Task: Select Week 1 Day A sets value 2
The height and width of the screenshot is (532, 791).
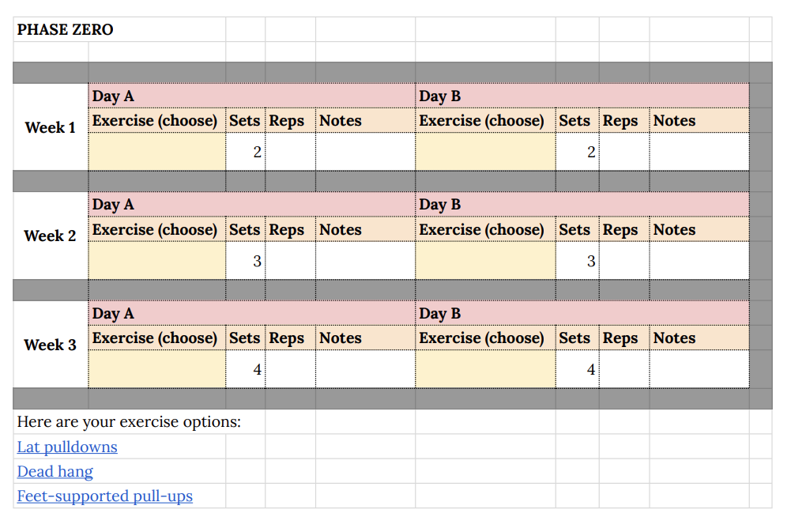Action: point(246,152)
